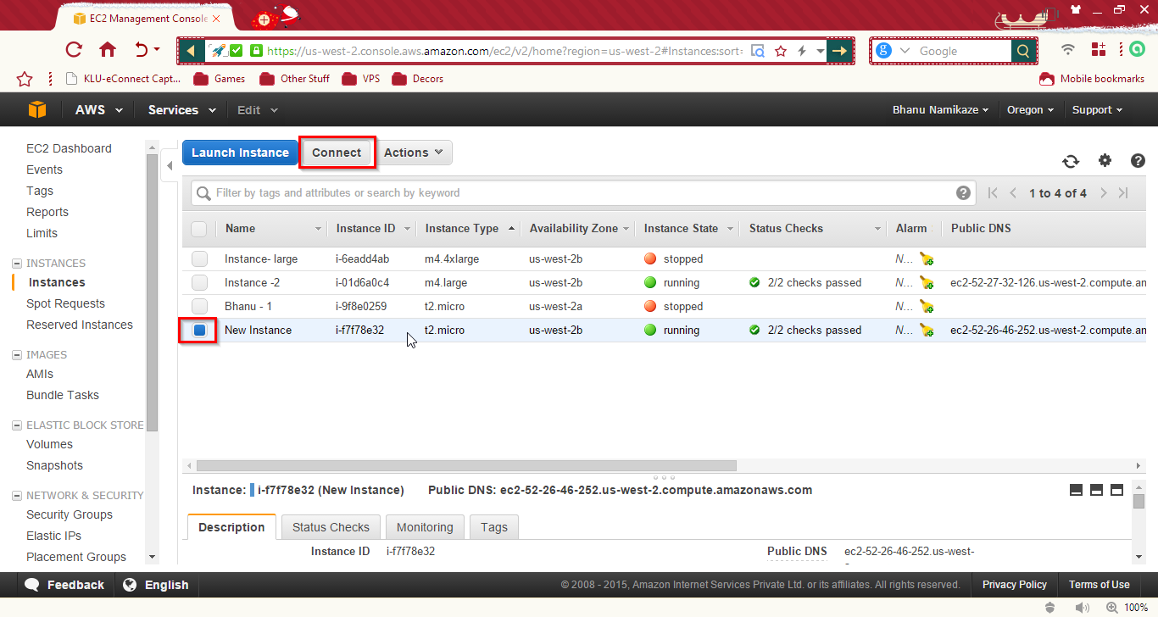This screenshot has height=617, width=1158.
Task: Open the Wi-Fi toolbar icon
Action: click(x=1068, y=50)
